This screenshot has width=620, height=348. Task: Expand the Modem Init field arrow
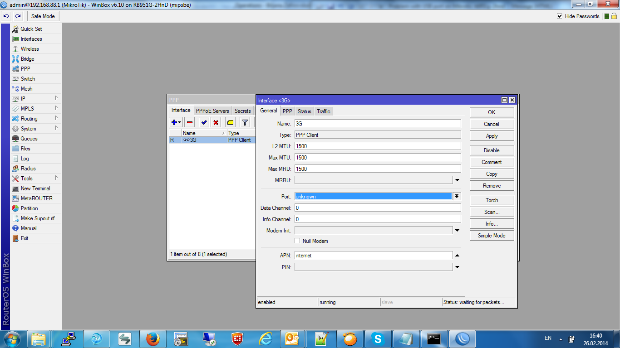pos(457,231)
